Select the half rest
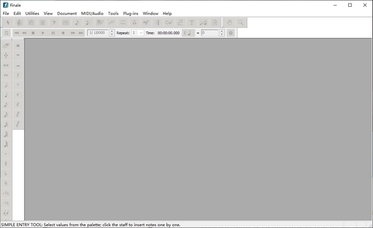The image size is (373, 228). (x=18, y=65)
